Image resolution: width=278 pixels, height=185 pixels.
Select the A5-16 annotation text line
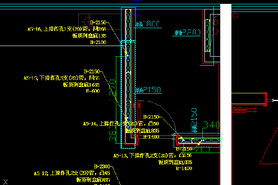pos(67,29)
